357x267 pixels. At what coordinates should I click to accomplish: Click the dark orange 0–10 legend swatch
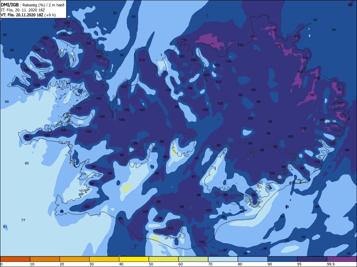tap(15, 259)
